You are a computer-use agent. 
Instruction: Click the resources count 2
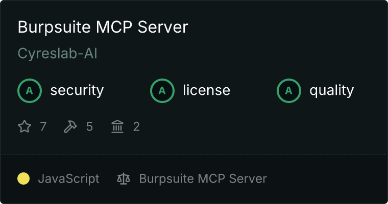point(136,126)
